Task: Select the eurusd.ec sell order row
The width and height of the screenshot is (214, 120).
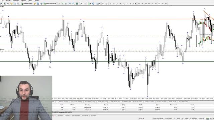Action: [x=133, y=110]
